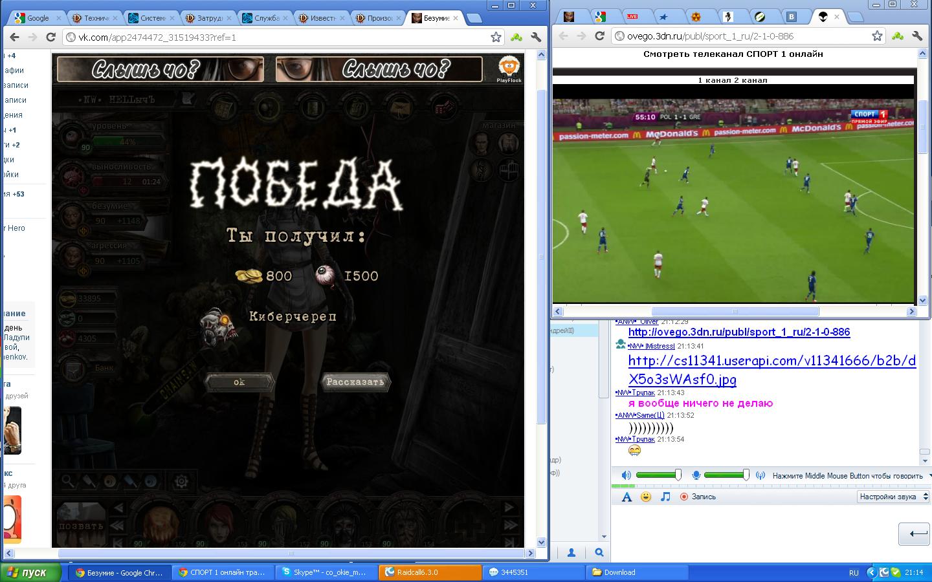
Task: Click the позвать invite thumbnail
Action: [x=81, y=524]
